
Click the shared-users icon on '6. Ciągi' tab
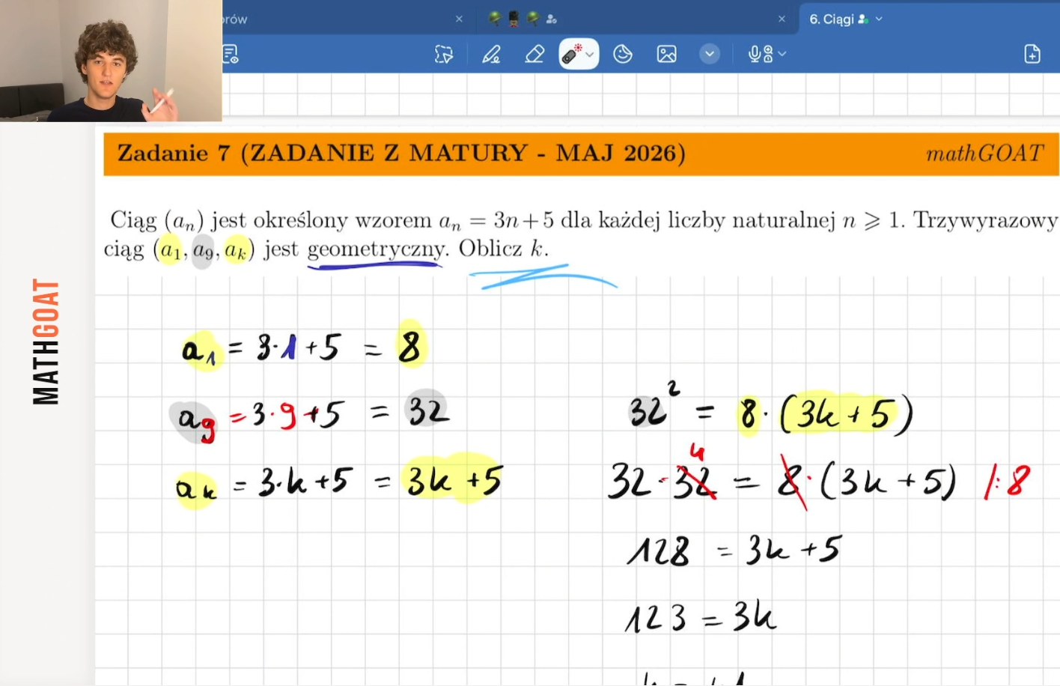point(863,19)
